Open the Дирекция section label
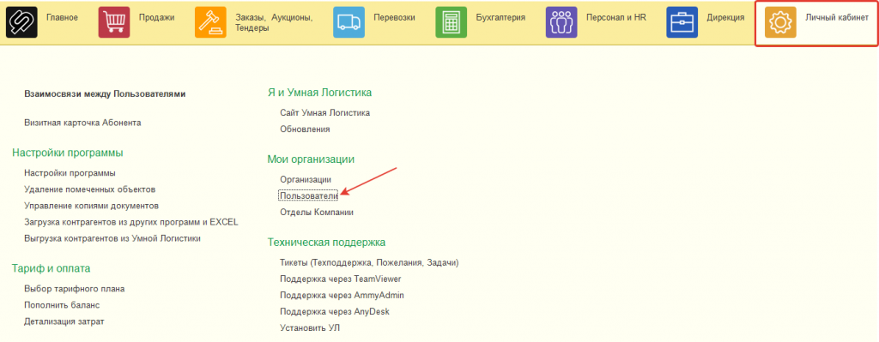This screenshot has height=342, width=879. tap(725, 17)
